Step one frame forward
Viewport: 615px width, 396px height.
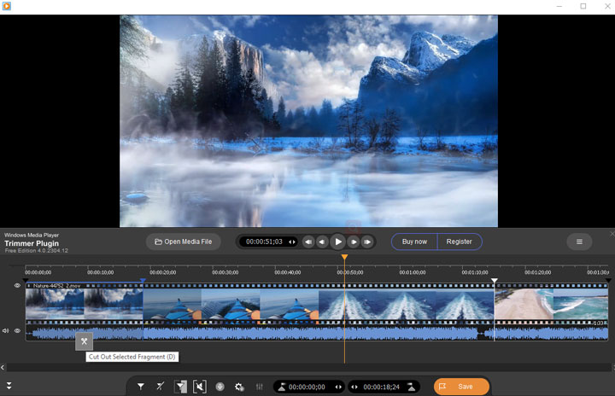pyautogui.click(x=354, y=242)
